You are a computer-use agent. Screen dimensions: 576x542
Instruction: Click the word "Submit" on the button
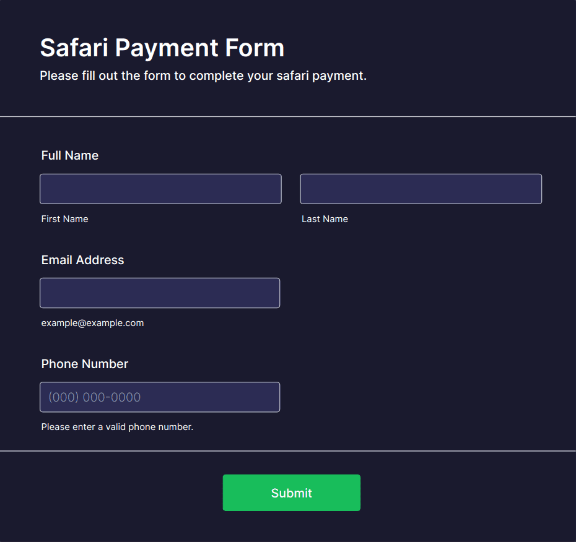(291, 493)
